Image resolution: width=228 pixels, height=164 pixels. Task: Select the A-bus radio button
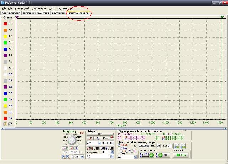119,145
